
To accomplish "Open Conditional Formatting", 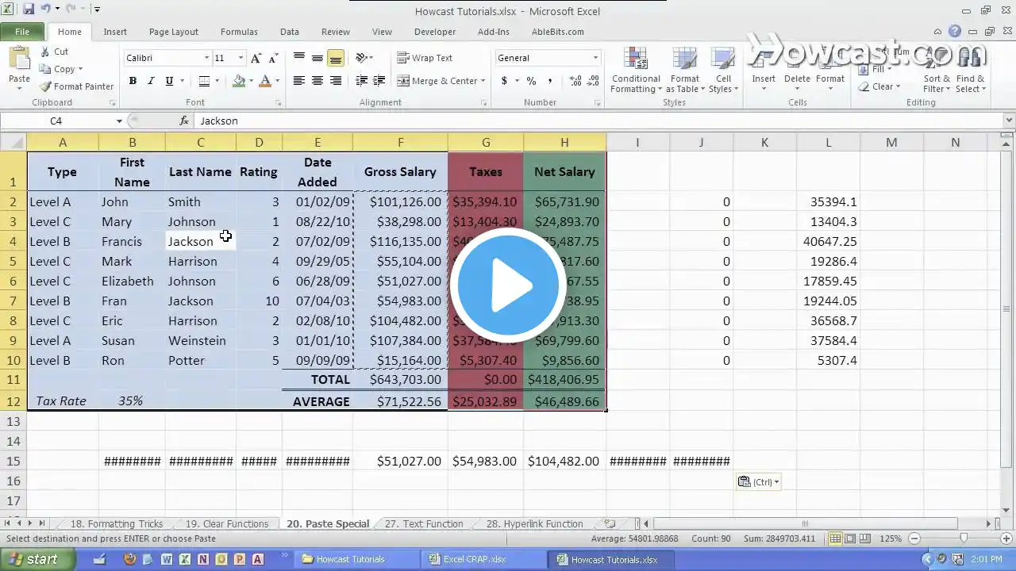I will 636,71.
